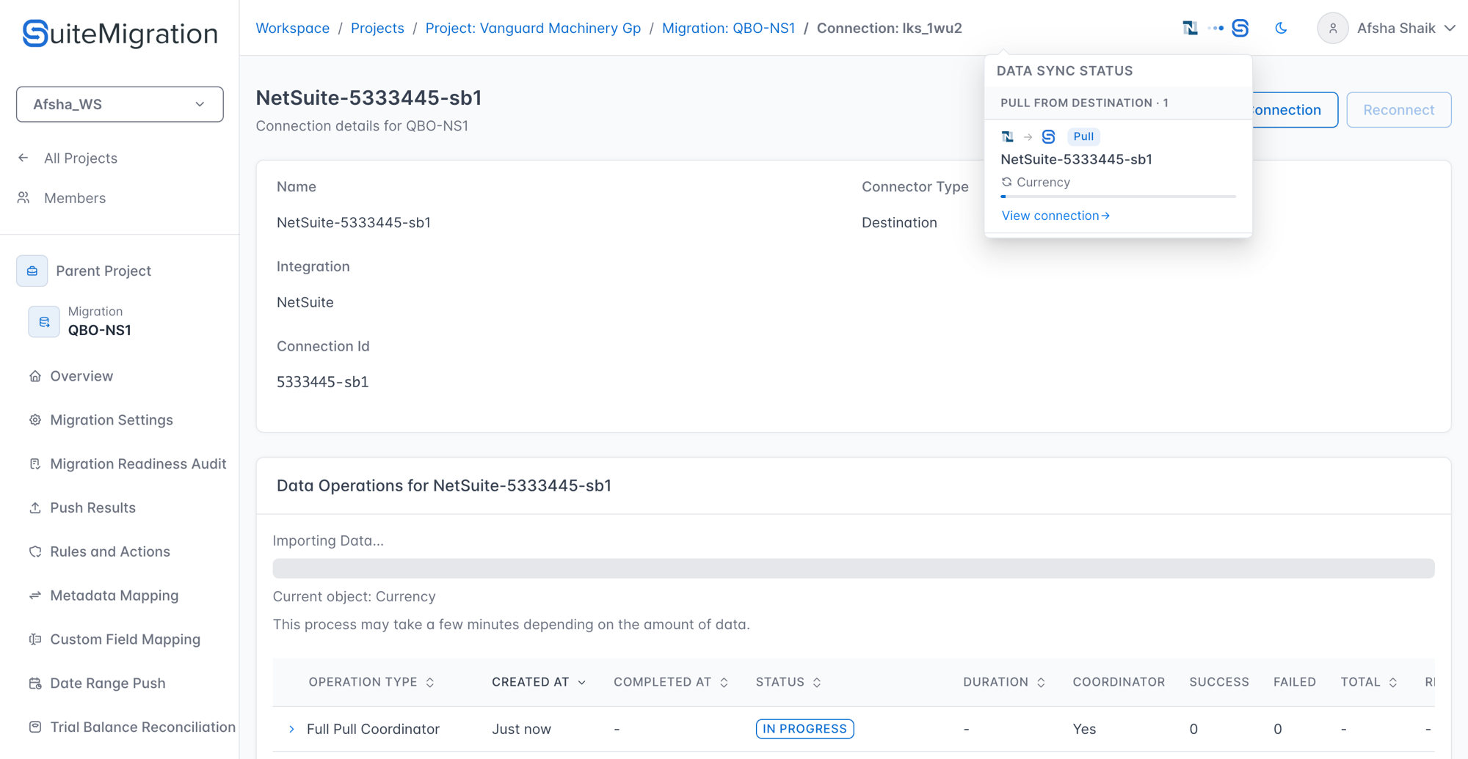The height and width of the screenshot is (759, 1468).
Task: Click the Push Results upload icon
Action: click(x=34, y=507)
